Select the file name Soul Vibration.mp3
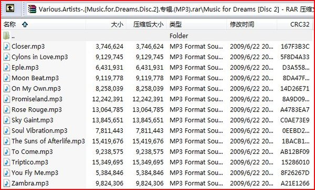This screenshot has width=315, height=190. [x=39, y=131]
